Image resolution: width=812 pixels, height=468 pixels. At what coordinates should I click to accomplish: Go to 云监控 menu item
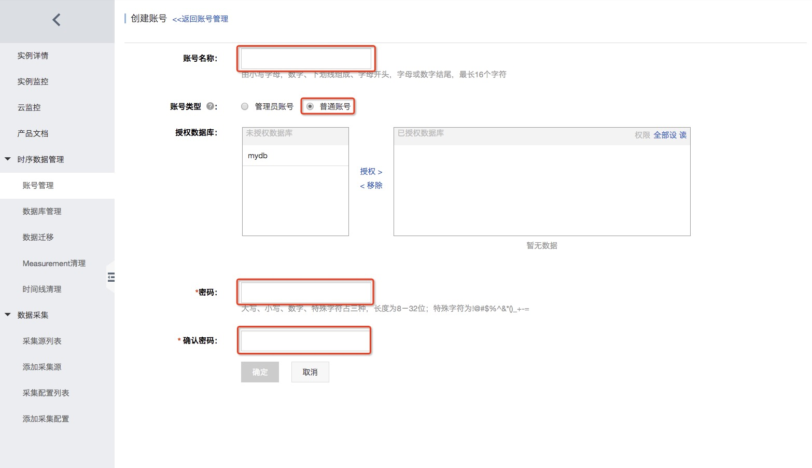(29, 107)
